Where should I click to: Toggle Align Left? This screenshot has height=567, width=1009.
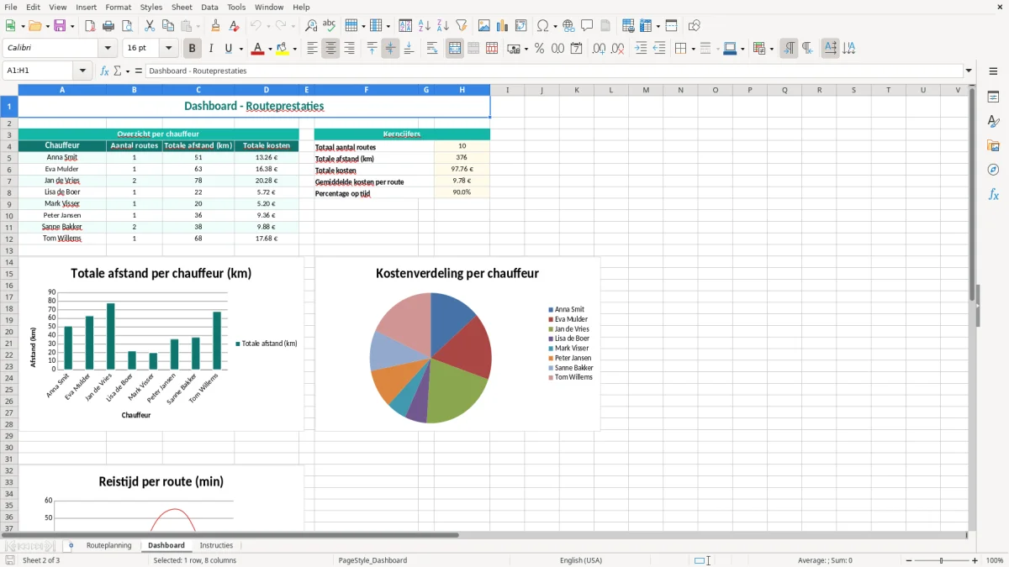[x=312, y=49]
